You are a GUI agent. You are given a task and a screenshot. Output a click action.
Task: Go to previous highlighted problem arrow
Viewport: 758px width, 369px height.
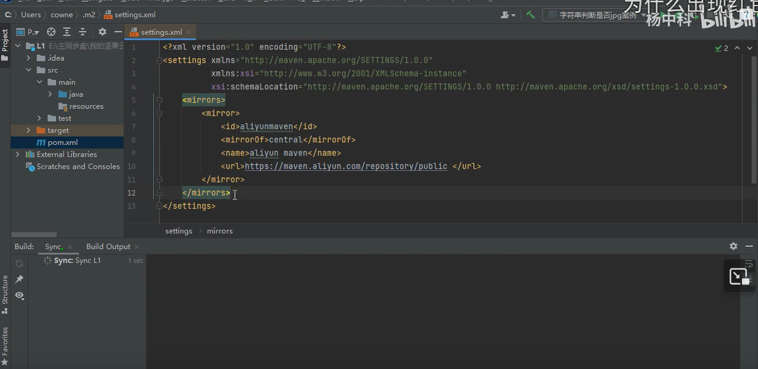[737, 48]
